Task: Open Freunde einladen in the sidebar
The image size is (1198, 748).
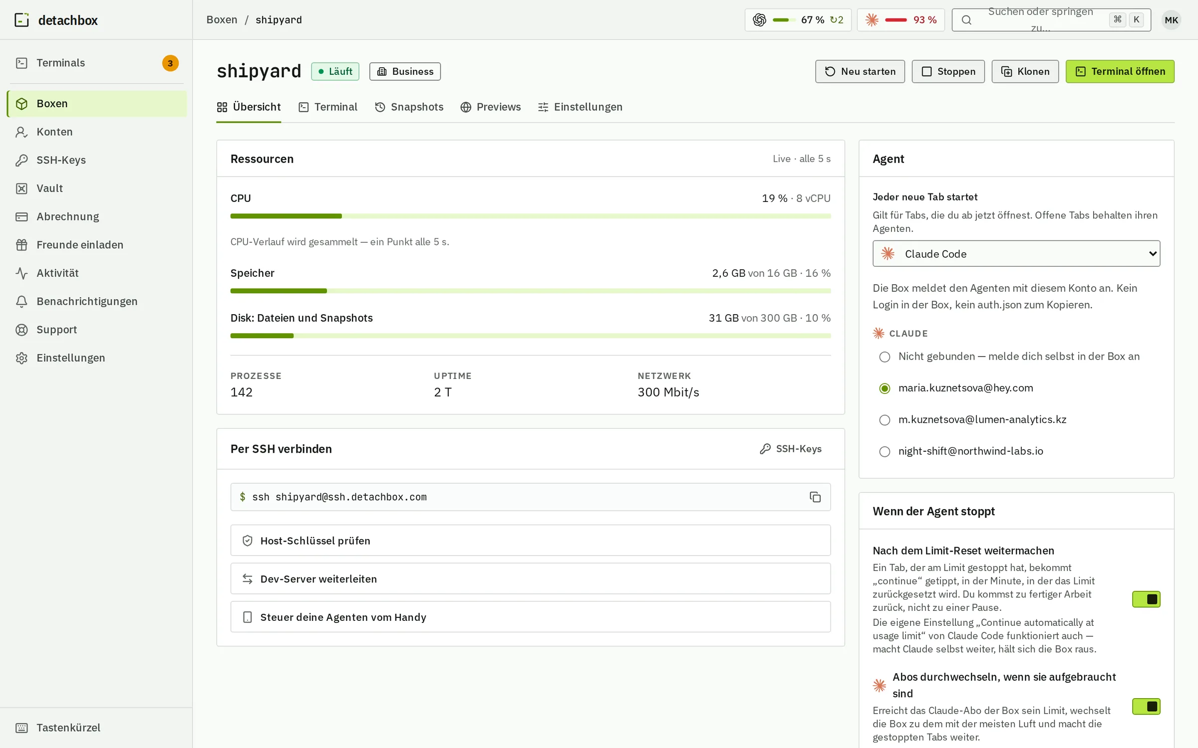Action: [x=97, y=245]
